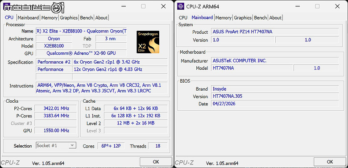Click the processor Name field
The image size is (348, 168).
click(x=81, y=31)
